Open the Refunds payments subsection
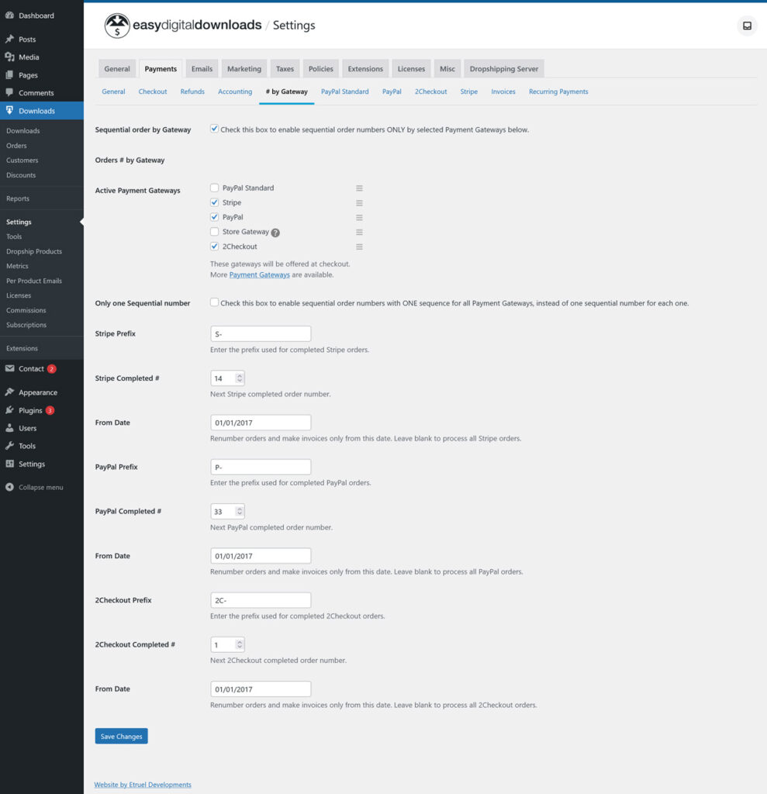Screen dimensions: 767x794 click(192, 91)
